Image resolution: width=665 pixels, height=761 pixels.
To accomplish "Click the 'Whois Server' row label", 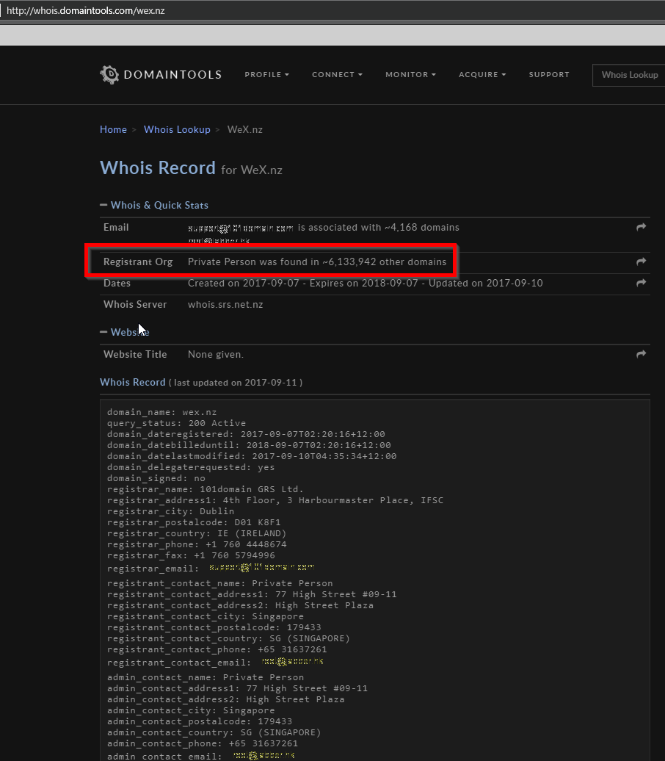I will [x=135, y=304].
